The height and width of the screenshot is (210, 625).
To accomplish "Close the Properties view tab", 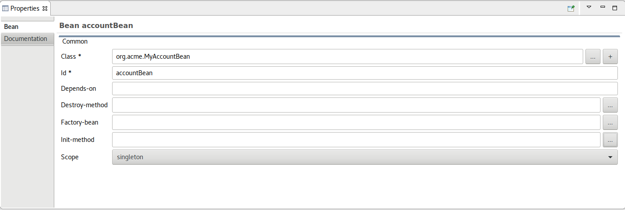I will coord(44,8).
